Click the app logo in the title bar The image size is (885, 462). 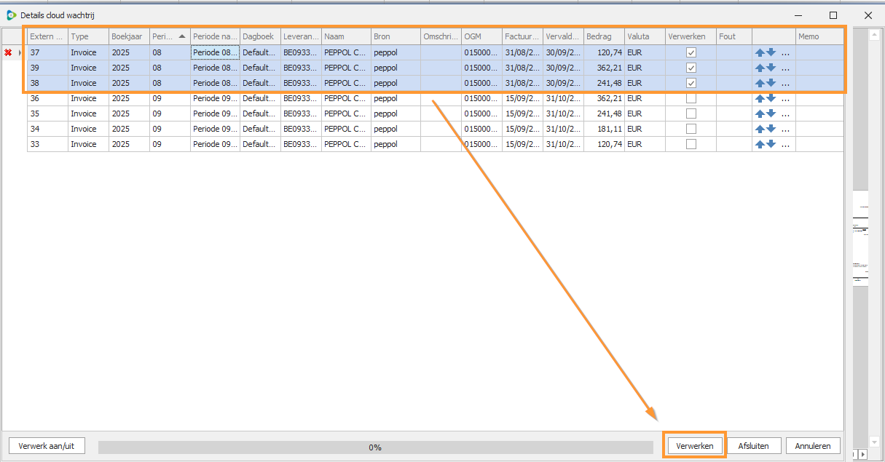tap(11, 15)
